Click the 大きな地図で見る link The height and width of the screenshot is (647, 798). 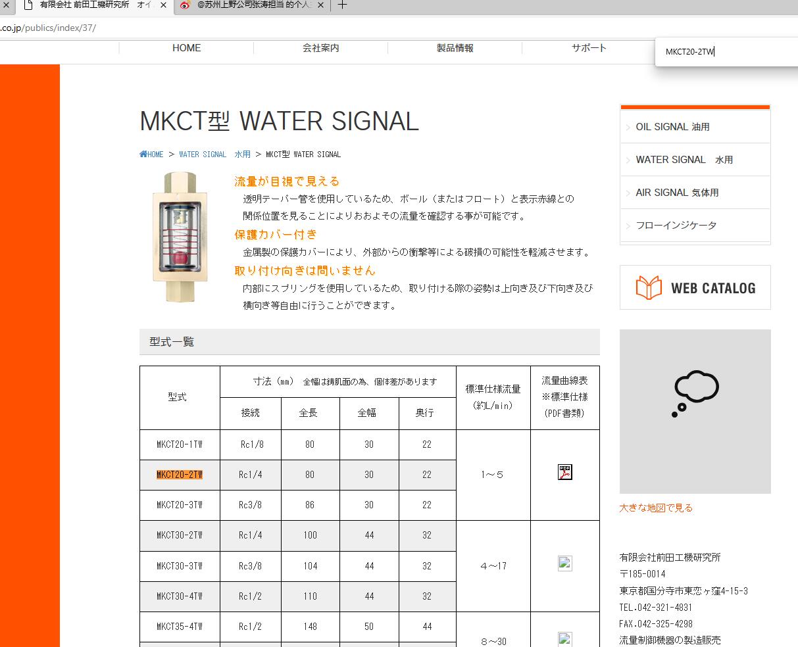[x=656, y=508]
